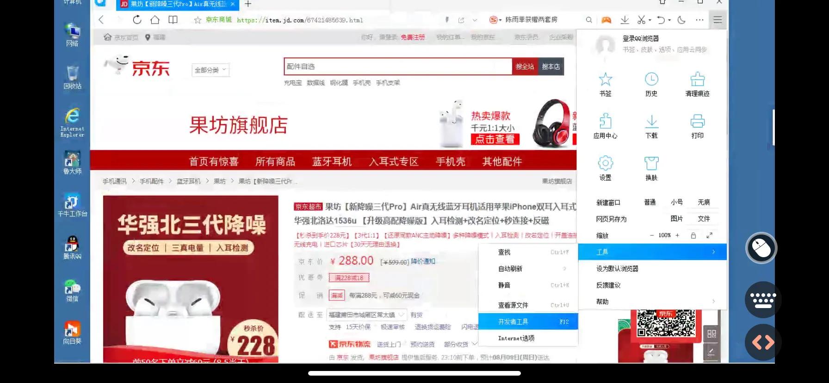Open Settings (设置) gear icon
This screenshot has width=829, height=383.
pyautogui.click(x=605, y=163)
